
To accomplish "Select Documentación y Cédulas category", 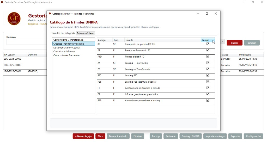I will point(73,48).
